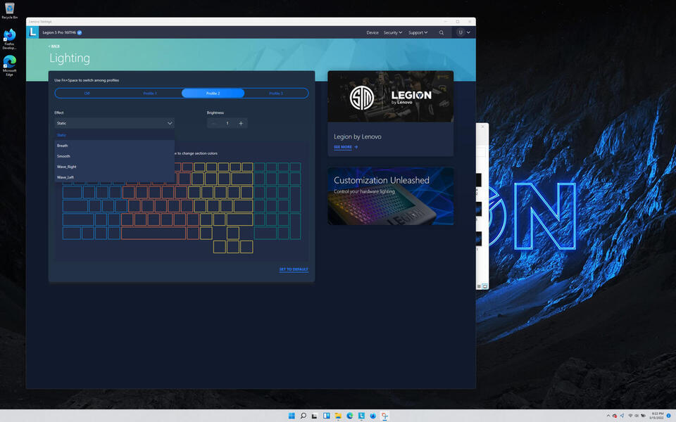Go back using the BACK link
The image size is (676, 422).
[x=54, y=46]
